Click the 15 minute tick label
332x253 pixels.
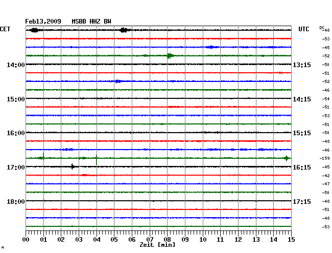point(291,240)
